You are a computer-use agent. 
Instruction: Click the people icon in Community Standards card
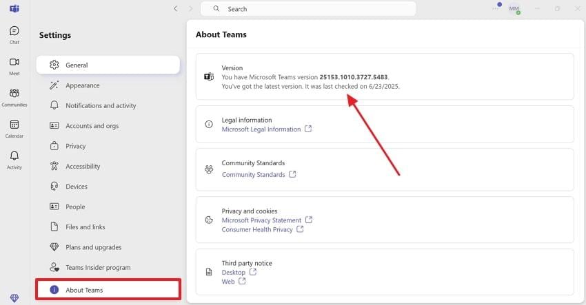coord(209,169)
